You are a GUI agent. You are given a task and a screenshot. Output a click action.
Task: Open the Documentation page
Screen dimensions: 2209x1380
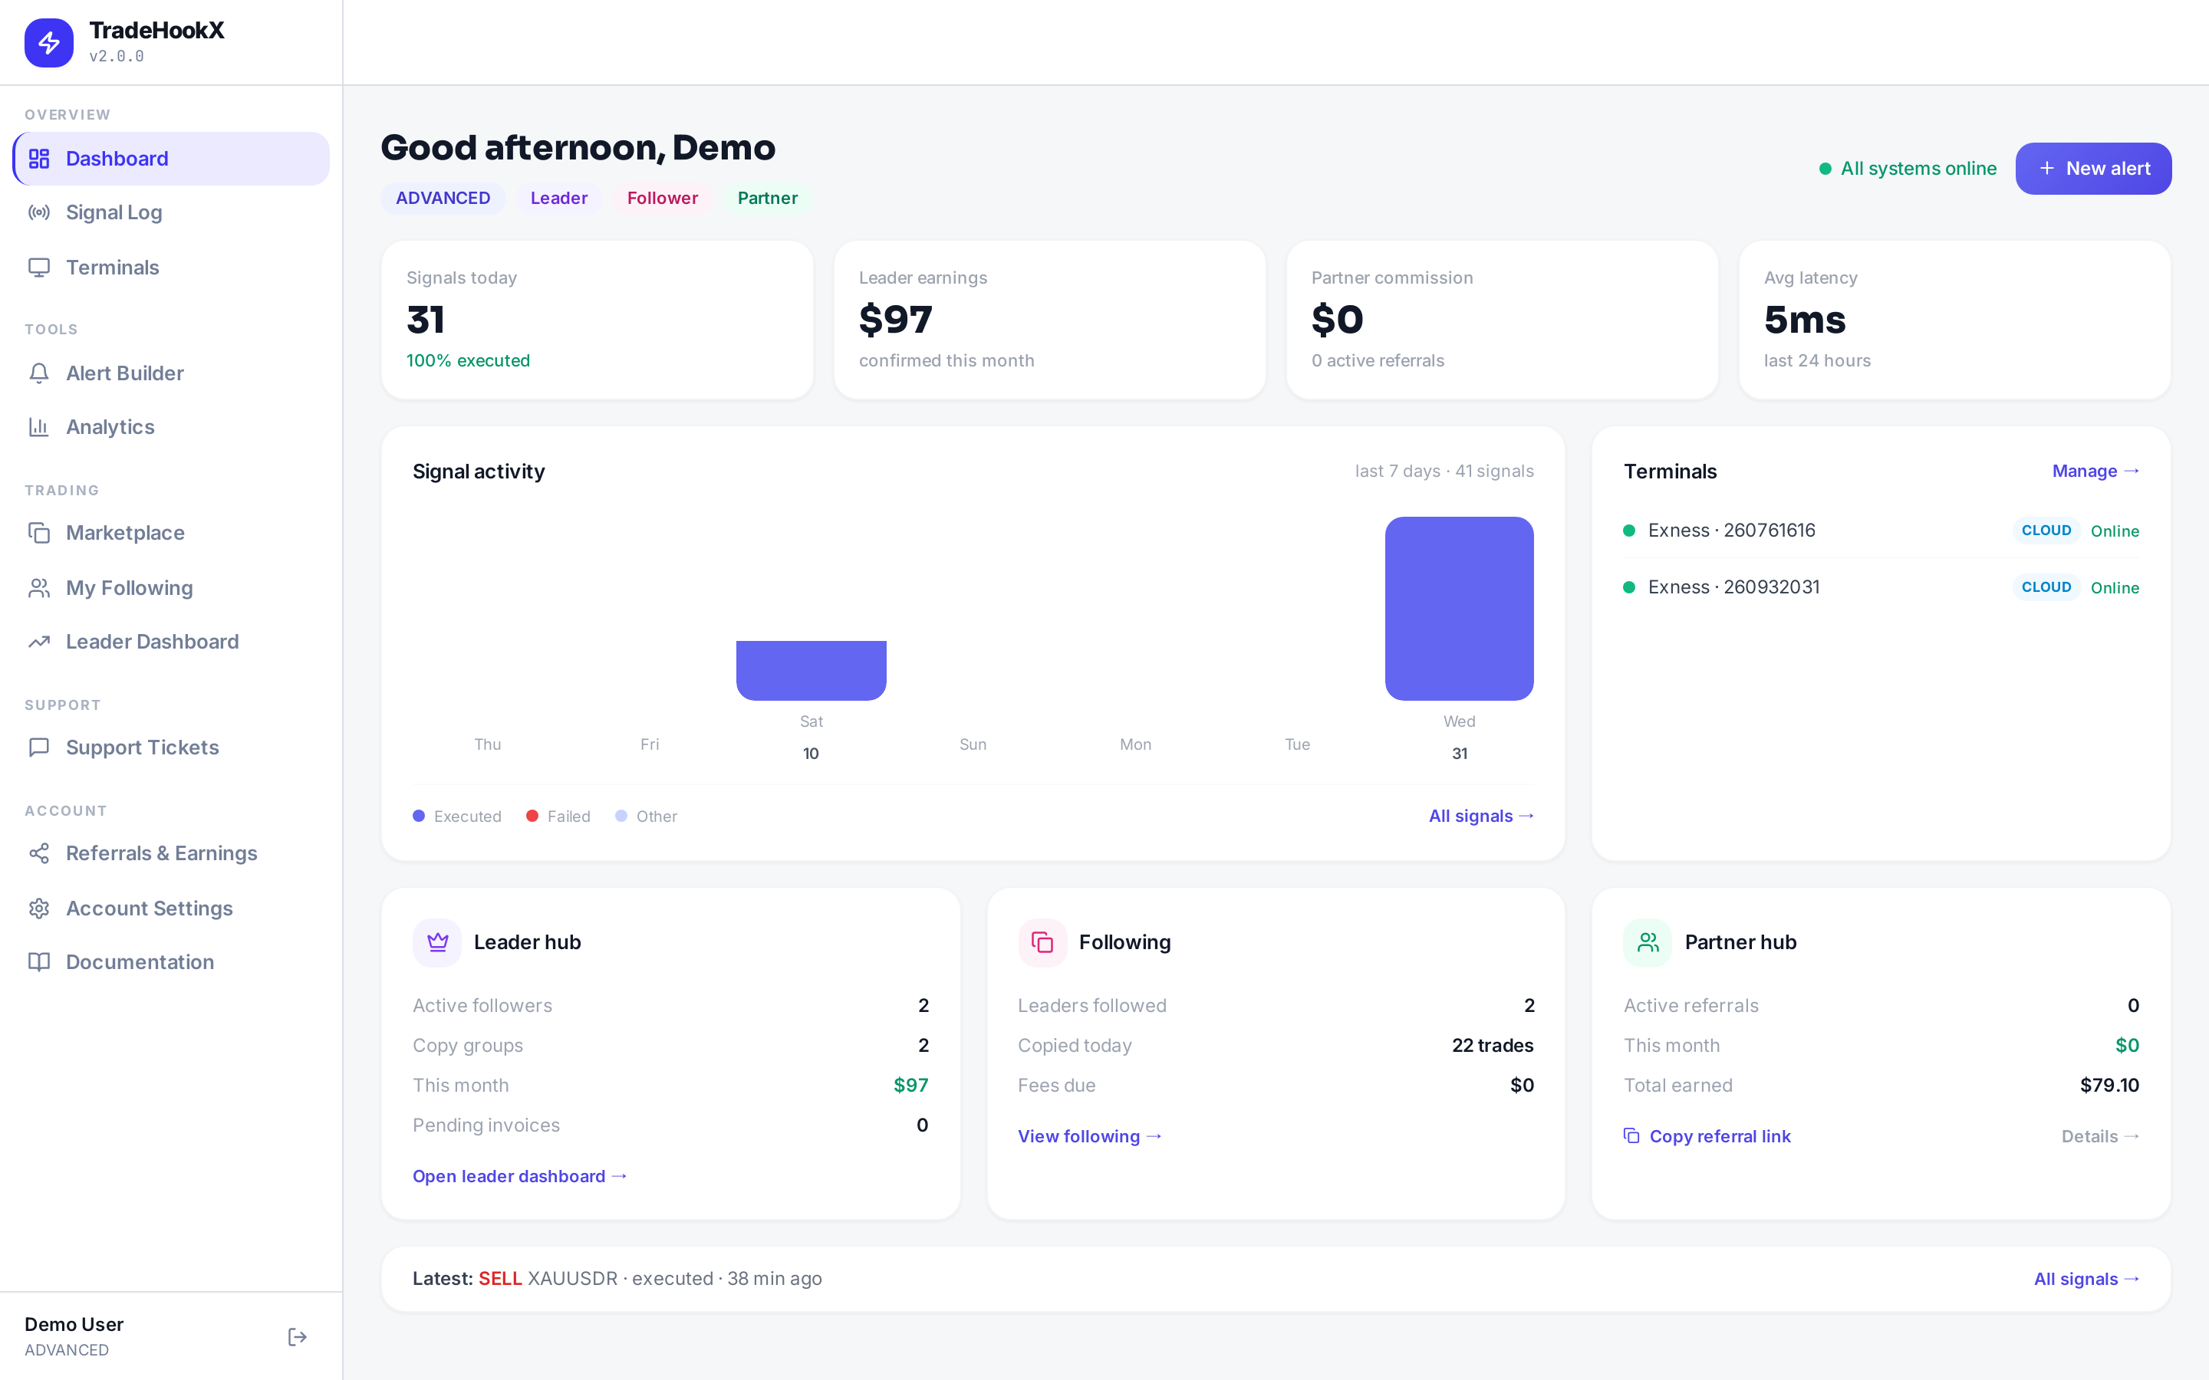pyautogui.click(x=171, y=962)
